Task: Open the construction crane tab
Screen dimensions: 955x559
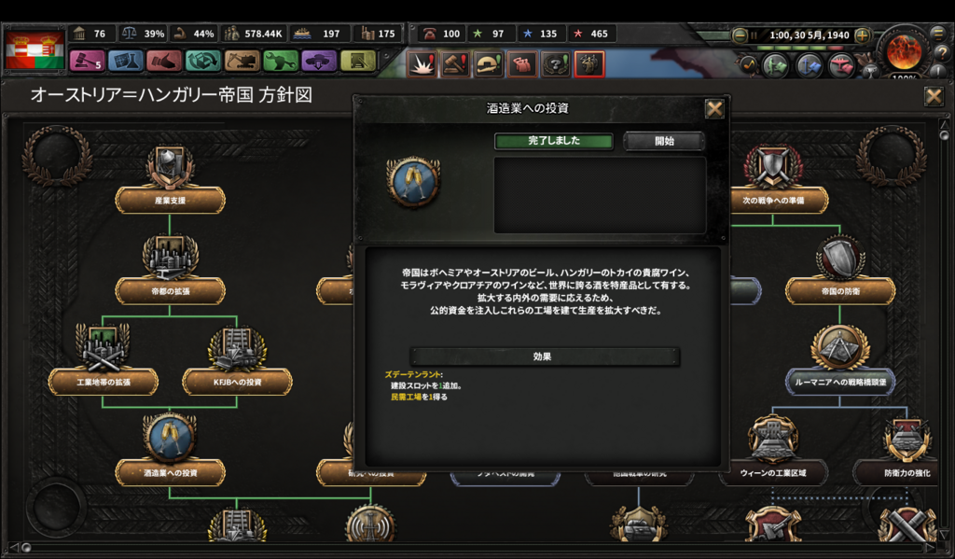Action: [x=242, y=61]
